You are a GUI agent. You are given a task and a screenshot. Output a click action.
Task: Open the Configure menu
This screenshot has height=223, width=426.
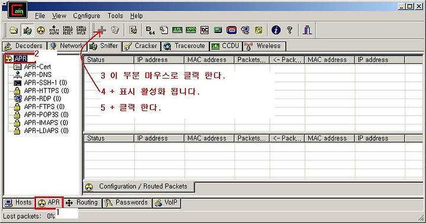tap(86, 16)
